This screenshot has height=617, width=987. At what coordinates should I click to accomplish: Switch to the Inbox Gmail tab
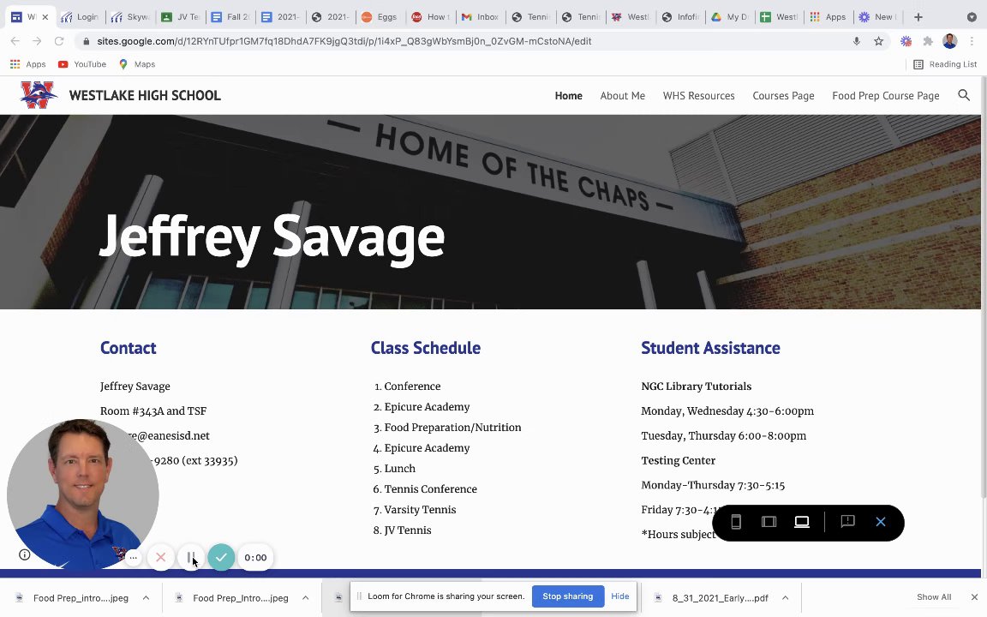[x=481, y=17]
